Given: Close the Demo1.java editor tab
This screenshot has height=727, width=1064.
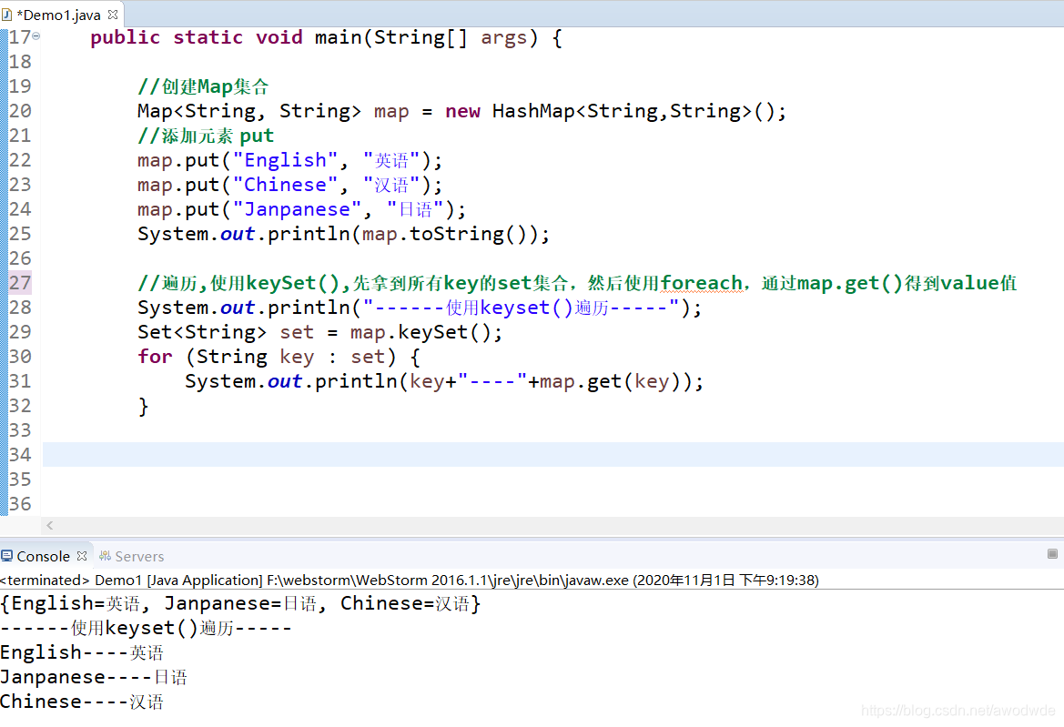Looking at the screenshot, I should 113,15.
